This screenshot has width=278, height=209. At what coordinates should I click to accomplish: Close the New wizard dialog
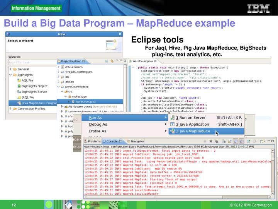pos(120,34)
